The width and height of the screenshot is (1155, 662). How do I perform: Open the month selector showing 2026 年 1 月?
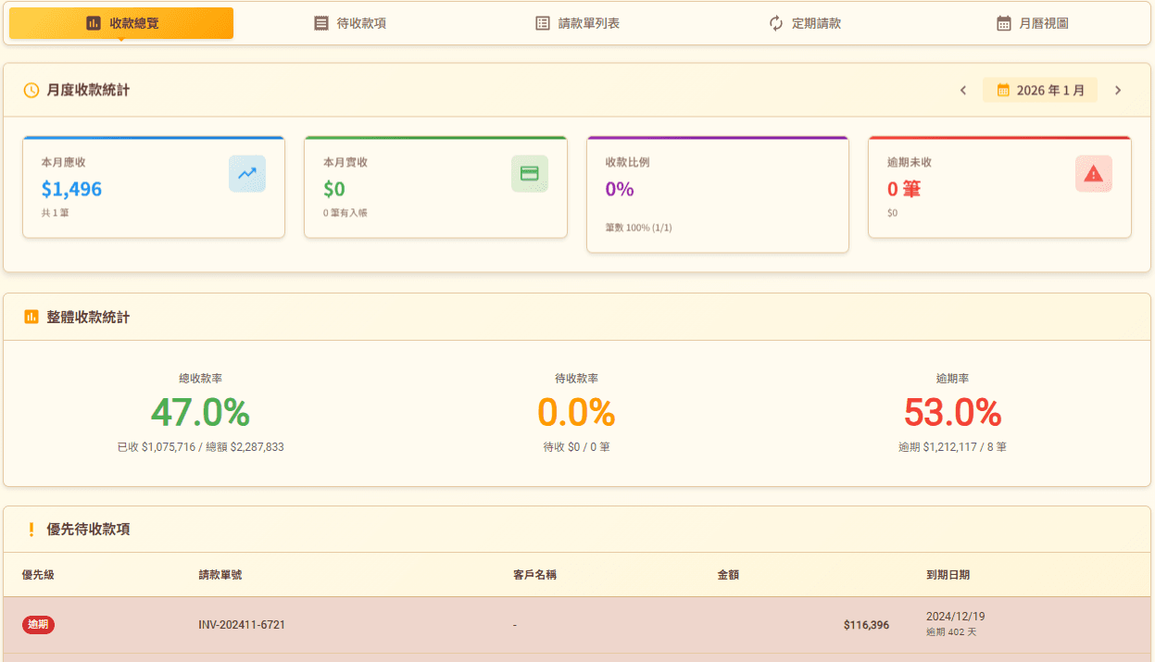click(1039, 90)
